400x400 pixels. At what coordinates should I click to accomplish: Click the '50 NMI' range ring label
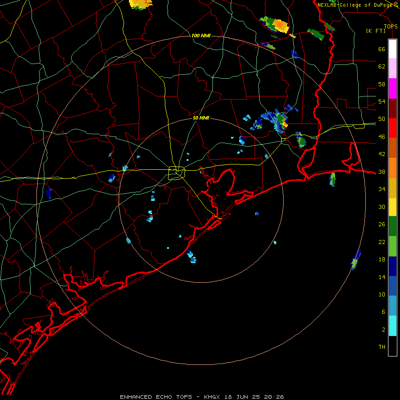click(201, 118)
